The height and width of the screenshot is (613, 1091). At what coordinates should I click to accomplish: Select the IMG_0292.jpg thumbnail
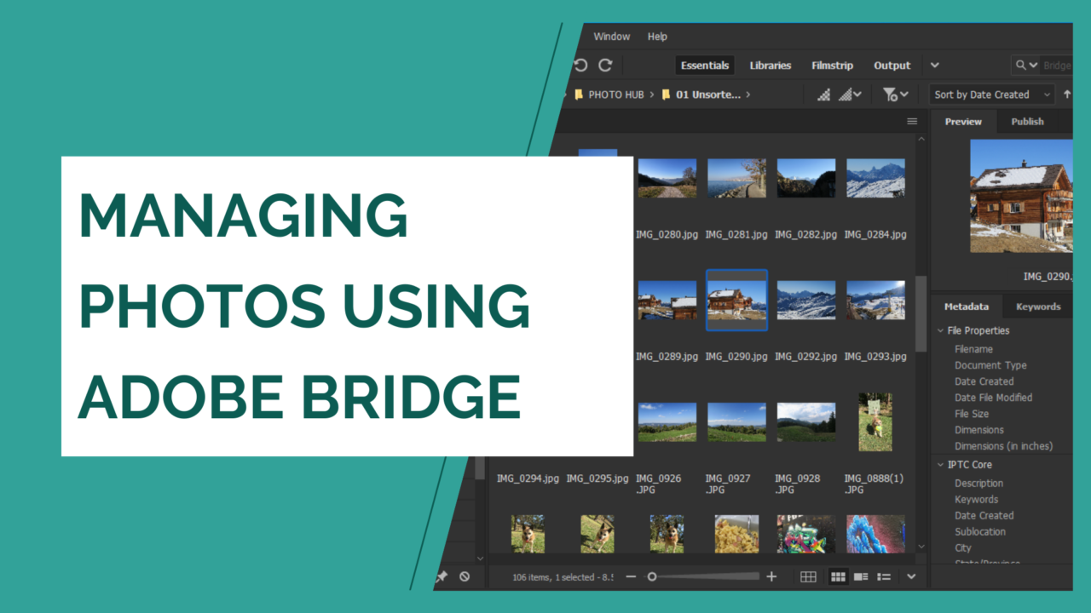click(x=805, y=301)
